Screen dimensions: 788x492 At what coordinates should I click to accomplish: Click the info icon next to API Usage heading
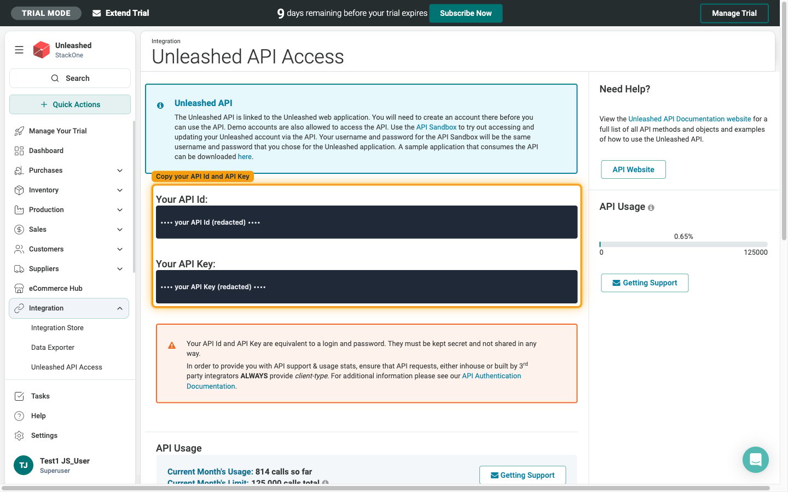(x=651, y=208)
